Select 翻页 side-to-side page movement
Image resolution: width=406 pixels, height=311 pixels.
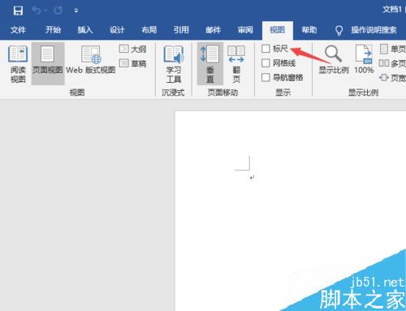coord(236,64)
